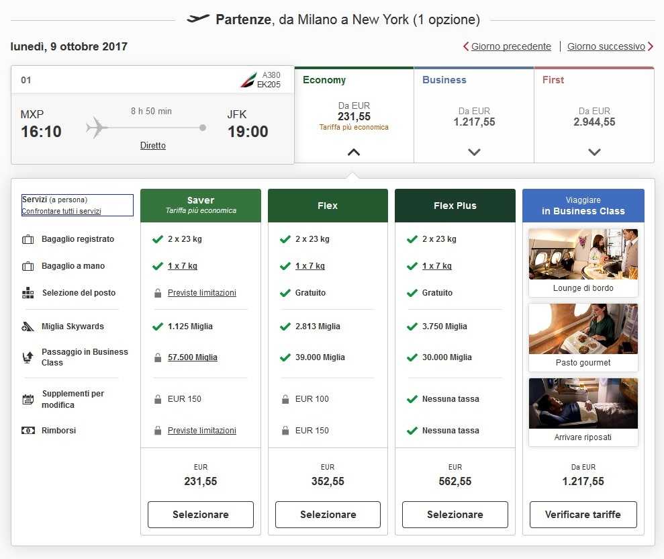
Task: Click the 57.500 Miglia upgrade link
Action: point(193,357)
